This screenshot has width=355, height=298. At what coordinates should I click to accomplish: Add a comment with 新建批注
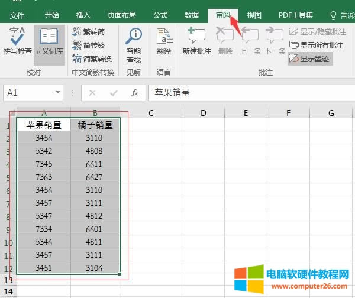pyautogui.click(x=196, y=41)
